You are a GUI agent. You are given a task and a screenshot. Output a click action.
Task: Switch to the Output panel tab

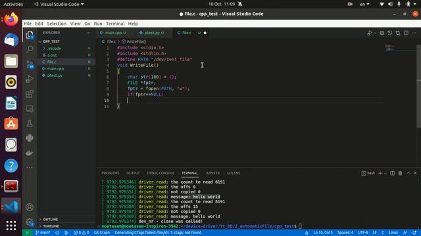pos(133,173)
